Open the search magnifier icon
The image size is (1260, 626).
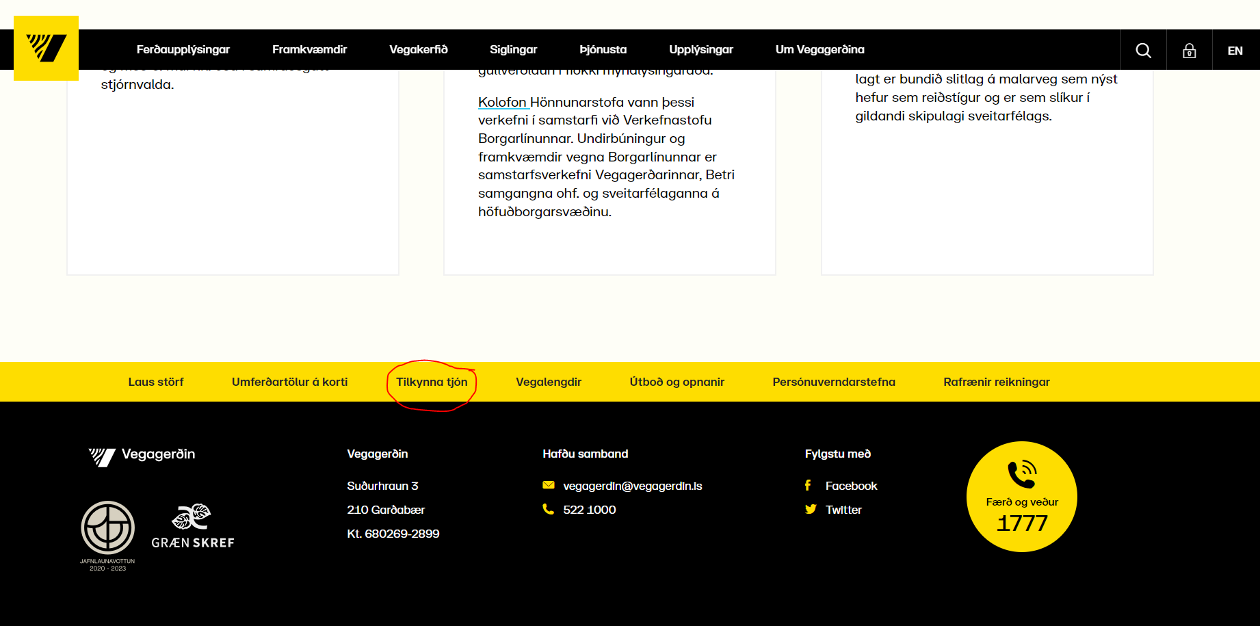coord(1143,50)
